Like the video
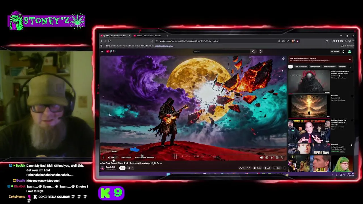 (x=242, y=168)
